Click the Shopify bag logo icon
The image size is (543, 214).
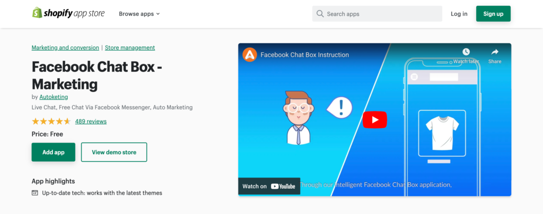click(37, 13)
